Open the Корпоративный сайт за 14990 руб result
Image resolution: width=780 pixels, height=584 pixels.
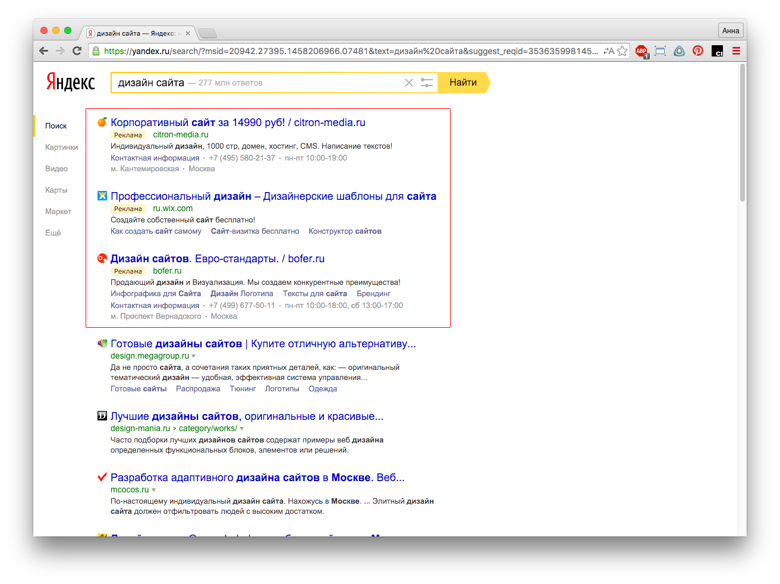238,123
